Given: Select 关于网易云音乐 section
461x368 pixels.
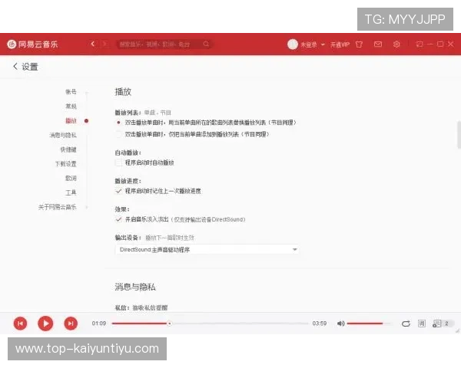Looking at the screenshot, I should click(57, 207).
